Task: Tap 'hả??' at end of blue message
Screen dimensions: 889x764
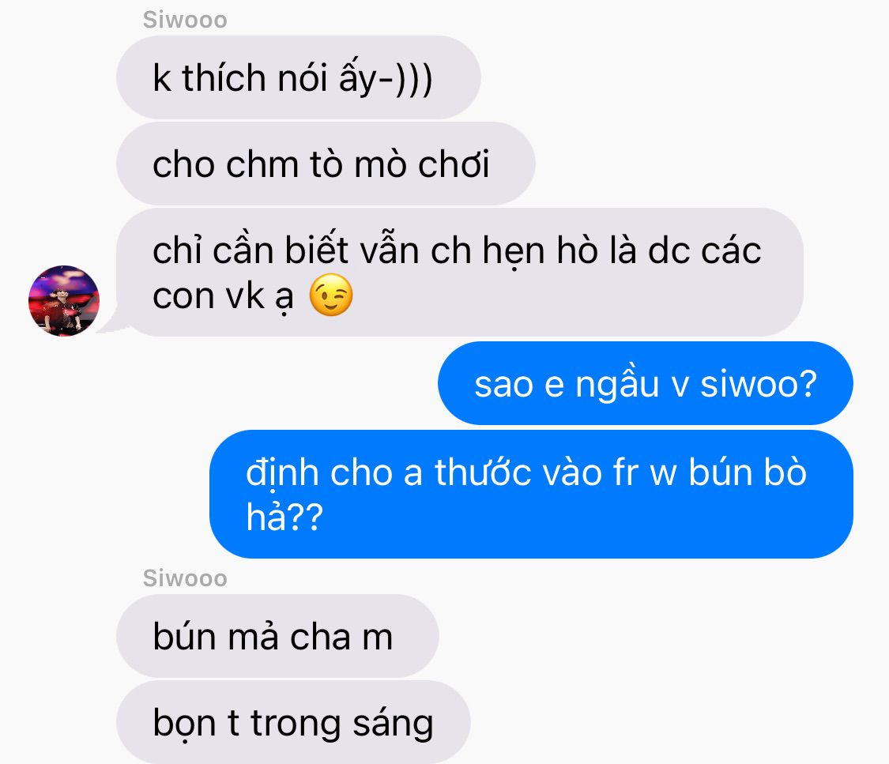Action: (284, 517)
